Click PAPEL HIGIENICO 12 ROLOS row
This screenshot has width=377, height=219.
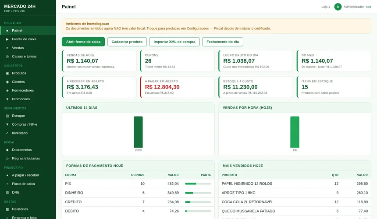(295, 184)
